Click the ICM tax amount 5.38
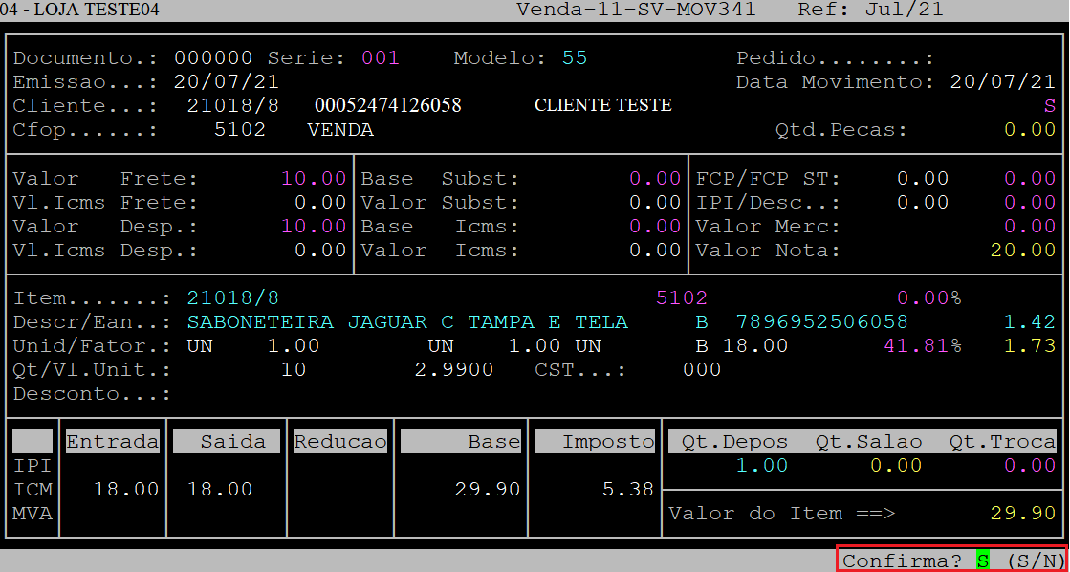This screenshot has height=572, width=1070. [628, 490]
